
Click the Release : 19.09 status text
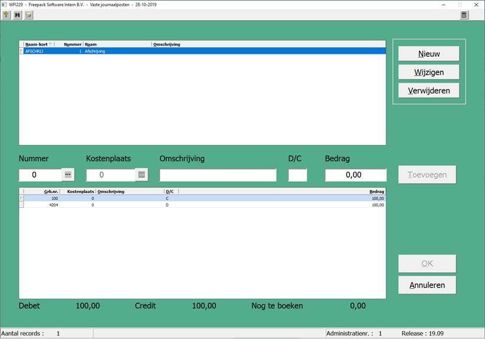422,334
